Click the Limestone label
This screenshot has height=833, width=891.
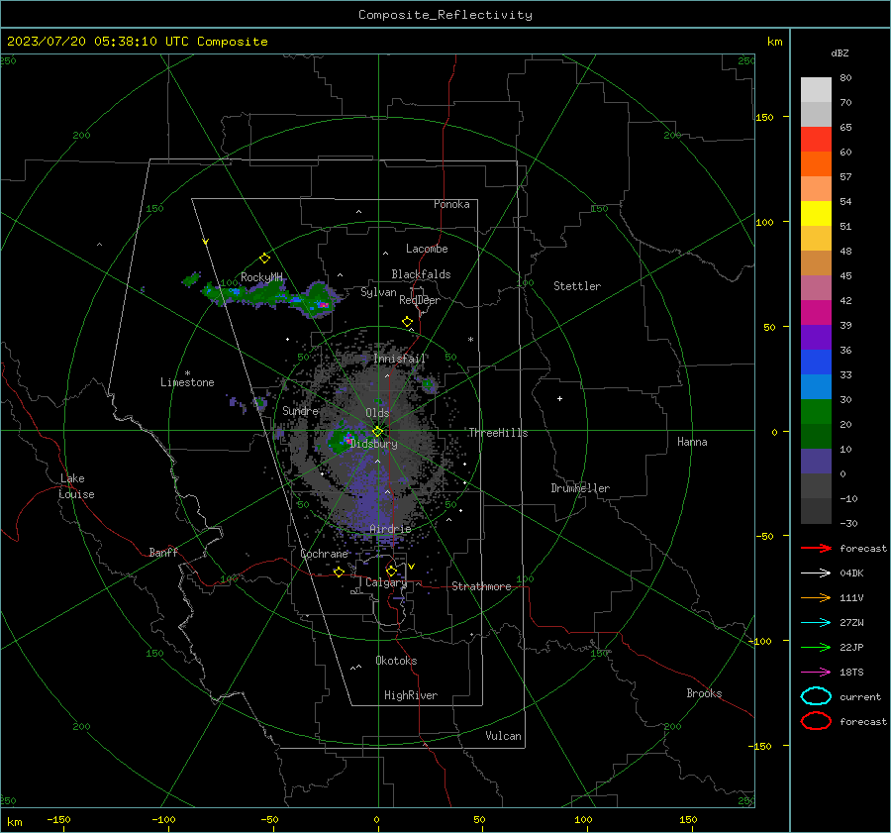coord(187,382)
